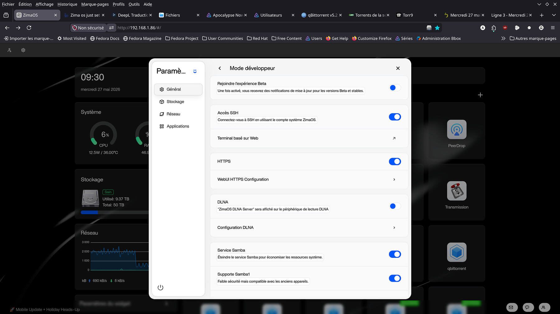This screenshot has height=314, width=560.
Task: Expand the WebUI HTTPS Configuration row chevron
Action: coord(394,179)
